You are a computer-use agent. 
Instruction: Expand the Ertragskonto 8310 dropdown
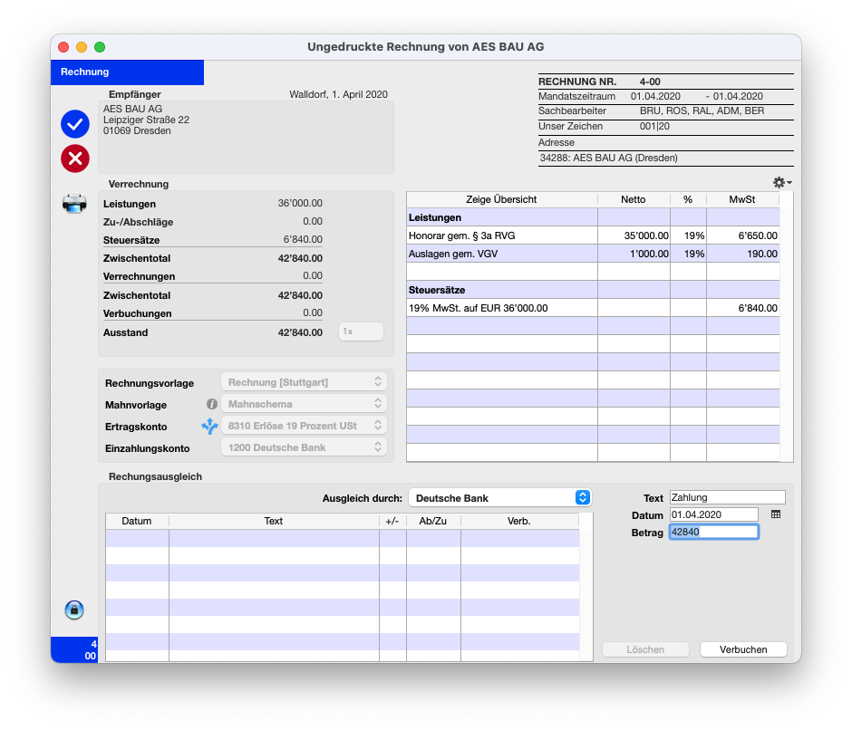304,426
